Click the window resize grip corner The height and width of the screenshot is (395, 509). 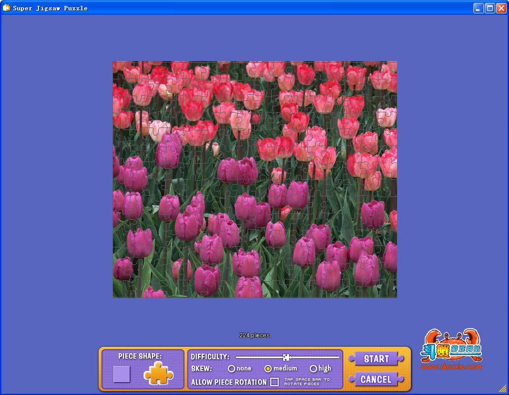tap(502, 388)
